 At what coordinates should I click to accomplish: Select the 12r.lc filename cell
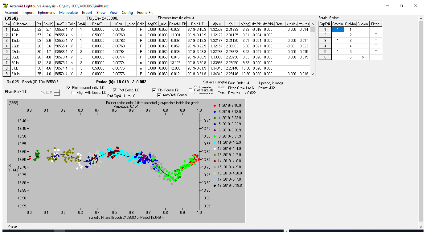coord(23,40)
